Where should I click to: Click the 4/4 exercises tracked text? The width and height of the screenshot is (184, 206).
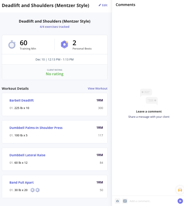[x=55, y=27]
